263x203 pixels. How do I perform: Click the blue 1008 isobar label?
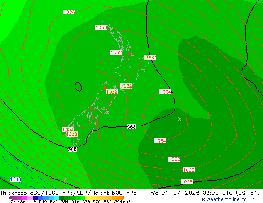[x=15, y=179]
